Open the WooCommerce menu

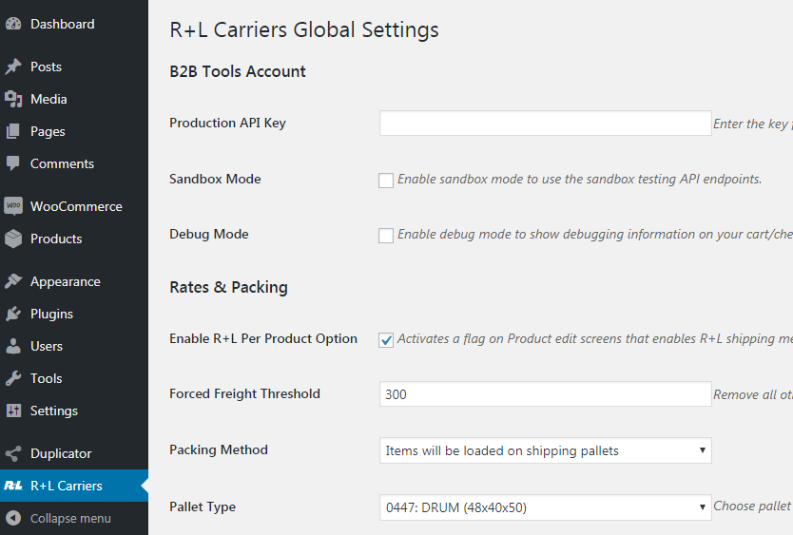point(74,206)
